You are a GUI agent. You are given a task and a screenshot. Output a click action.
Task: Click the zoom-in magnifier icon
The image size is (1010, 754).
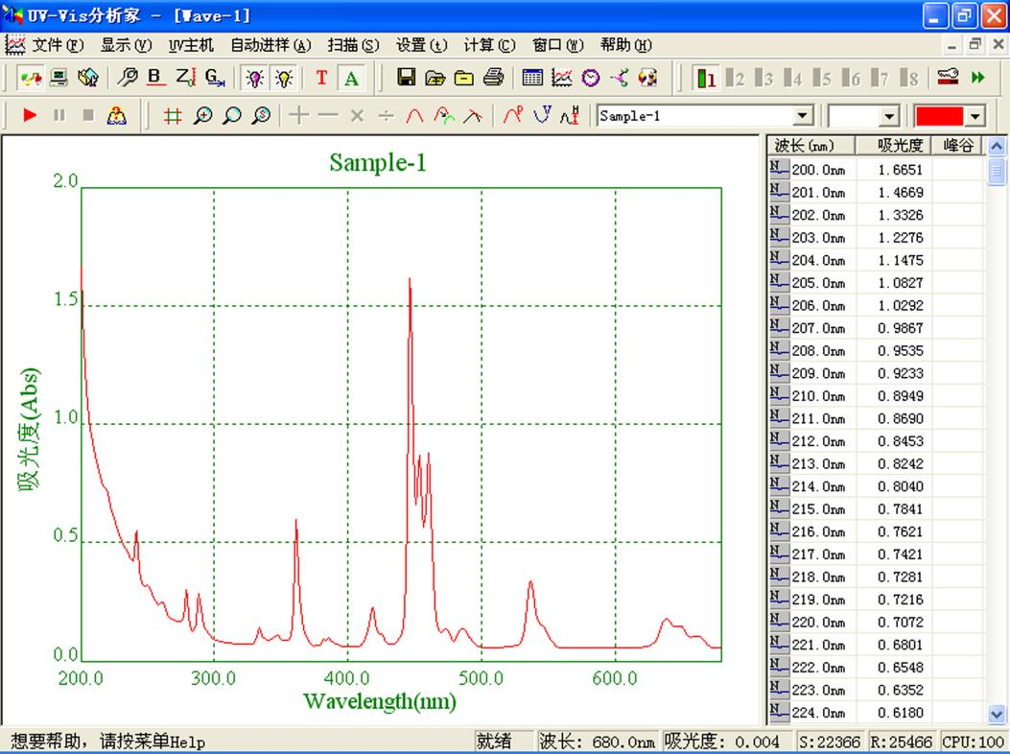(202, 116)
